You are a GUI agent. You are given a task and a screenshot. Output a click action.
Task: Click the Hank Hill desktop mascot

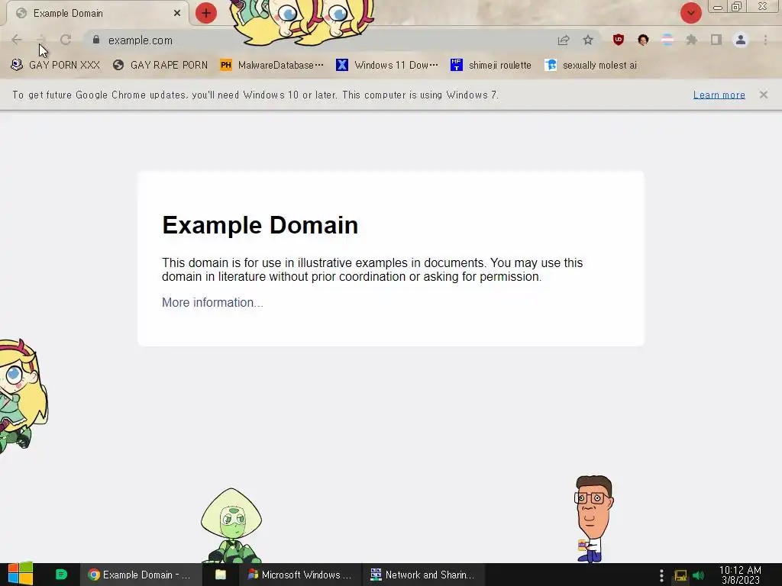593,519
